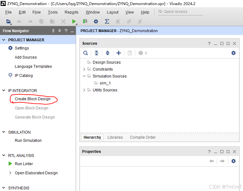Select the Design Sources folder
243x191 pixels.
107,62
